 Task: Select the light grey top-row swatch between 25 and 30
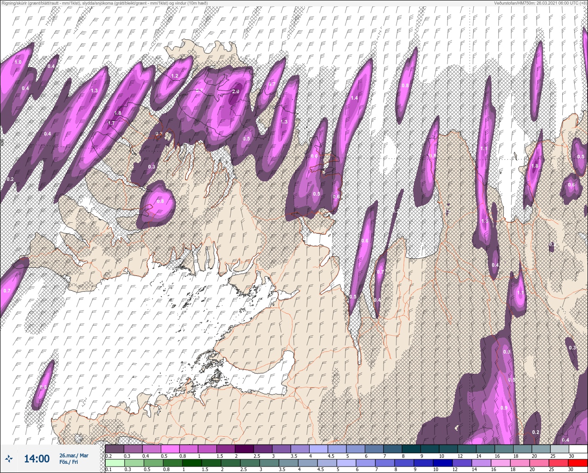click(560, 449)
